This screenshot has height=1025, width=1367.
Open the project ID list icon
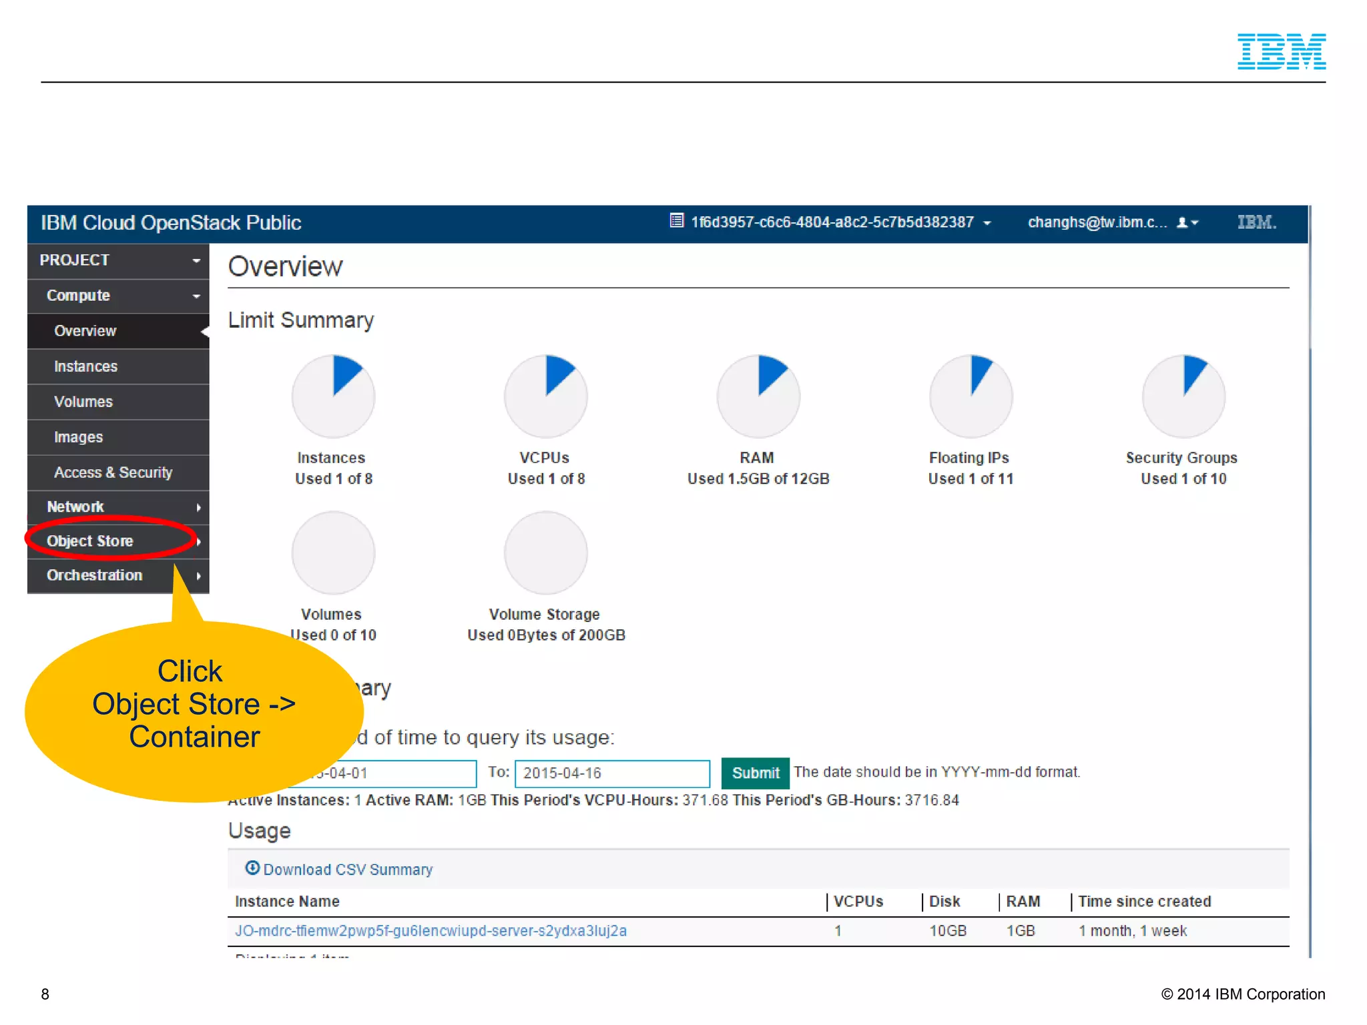pyautogui.click(x=676, y=221)
